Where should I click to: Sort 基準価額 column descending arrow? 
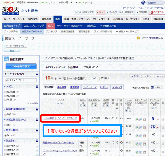pos(96,105)
